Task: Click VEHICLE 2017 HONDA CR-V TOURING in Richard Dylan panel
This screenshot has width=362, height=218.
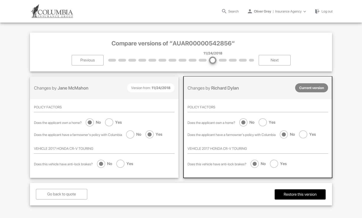Action: tap(217, 149)
